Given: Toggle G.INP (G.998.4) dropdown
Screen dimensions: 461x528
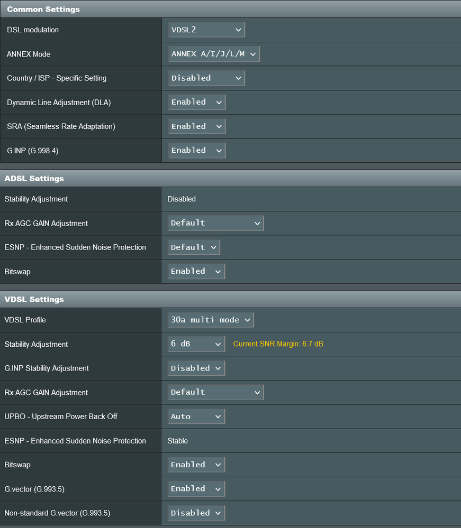Looking at the screenshot, I should point(196,151).
